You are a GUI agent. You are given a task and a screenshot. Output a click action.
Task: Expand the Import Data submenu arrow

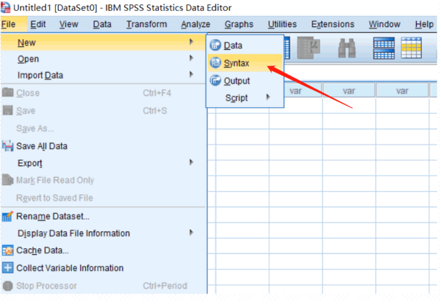coord(191,75)
